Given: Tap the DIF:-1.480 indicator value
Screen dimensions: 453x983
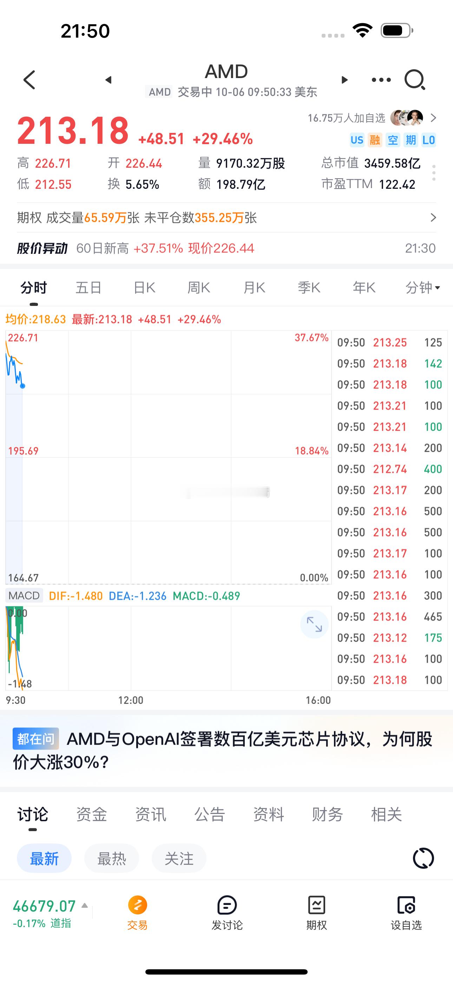Looking at the screenshot, I should point(76,596).
